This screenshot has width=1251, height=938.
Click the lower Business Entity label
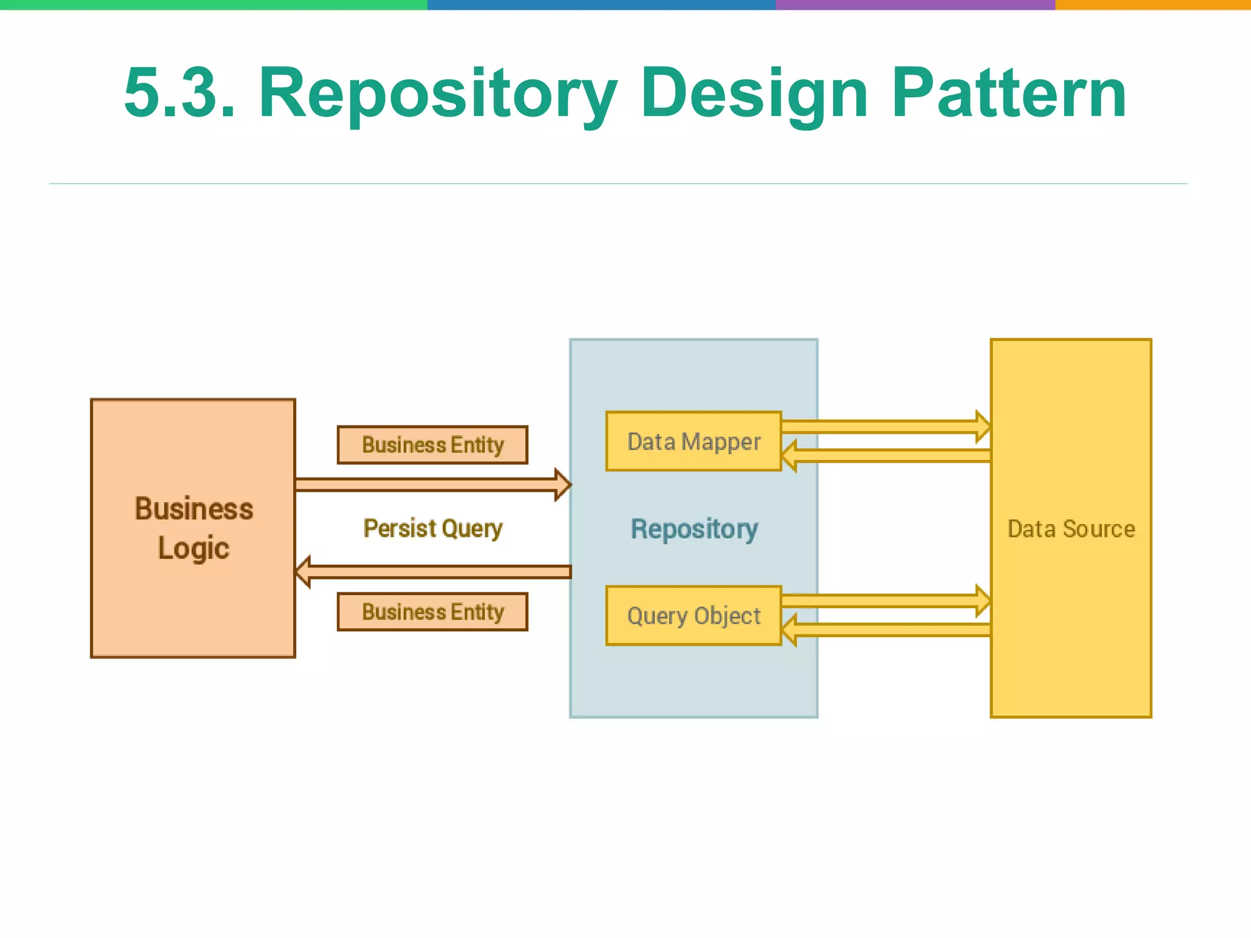pos(432,611)
